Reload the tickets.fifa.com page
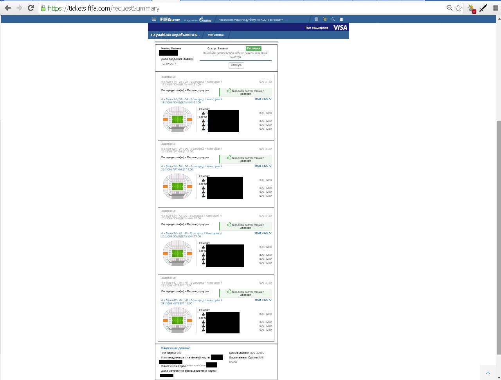This screenshot has width=501, height=380. point(31,8)
